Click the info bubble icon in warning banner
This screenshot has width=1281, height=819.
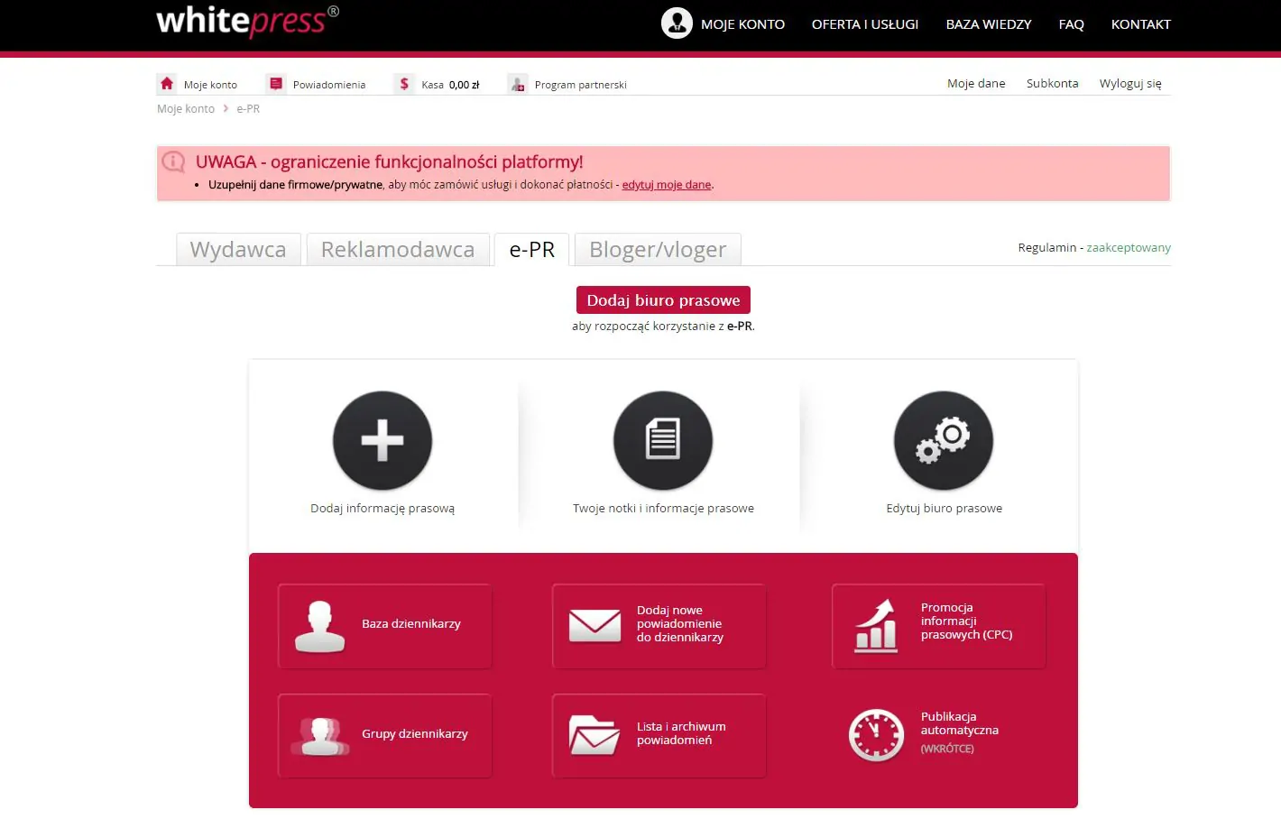[x=173, y=162]
